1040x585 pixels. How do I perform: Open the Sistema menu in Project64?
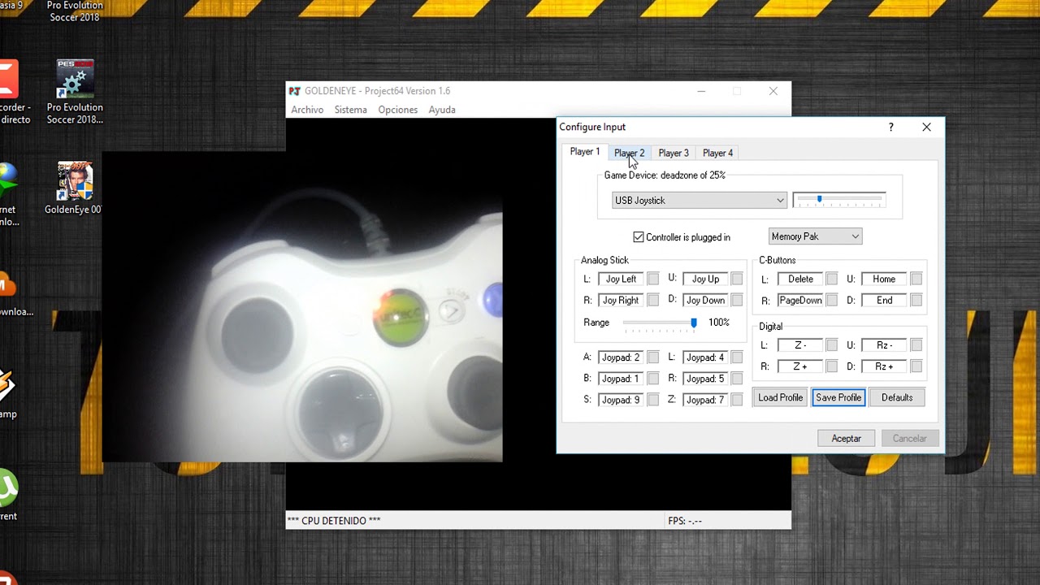click(350, 110)
